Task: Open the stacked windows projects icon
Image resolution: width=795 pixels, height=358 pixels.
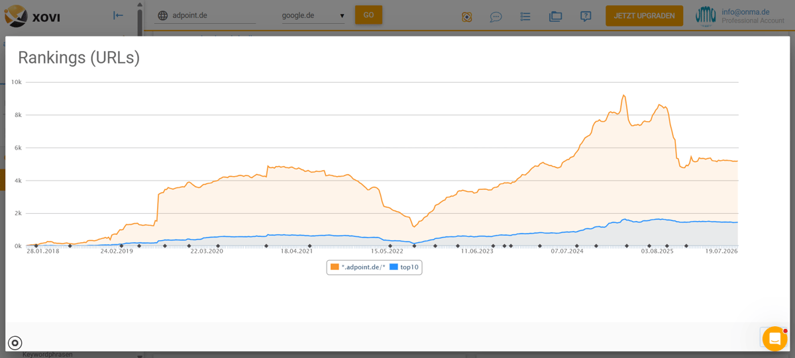Action: [555, 17]
